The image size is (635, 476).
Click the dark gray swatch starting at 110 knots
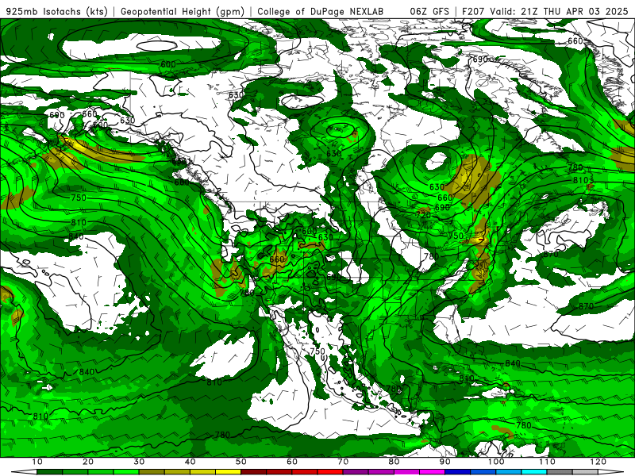(560, 472)
